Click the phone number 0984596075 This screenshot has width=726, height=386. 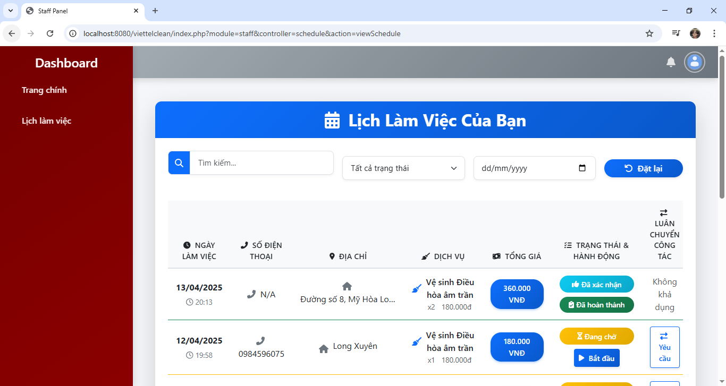pyautogui.click(x=261, y=354)
